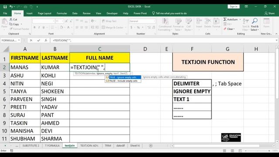
Task: Click the Form icon in New Group
Action: (266, 21)
